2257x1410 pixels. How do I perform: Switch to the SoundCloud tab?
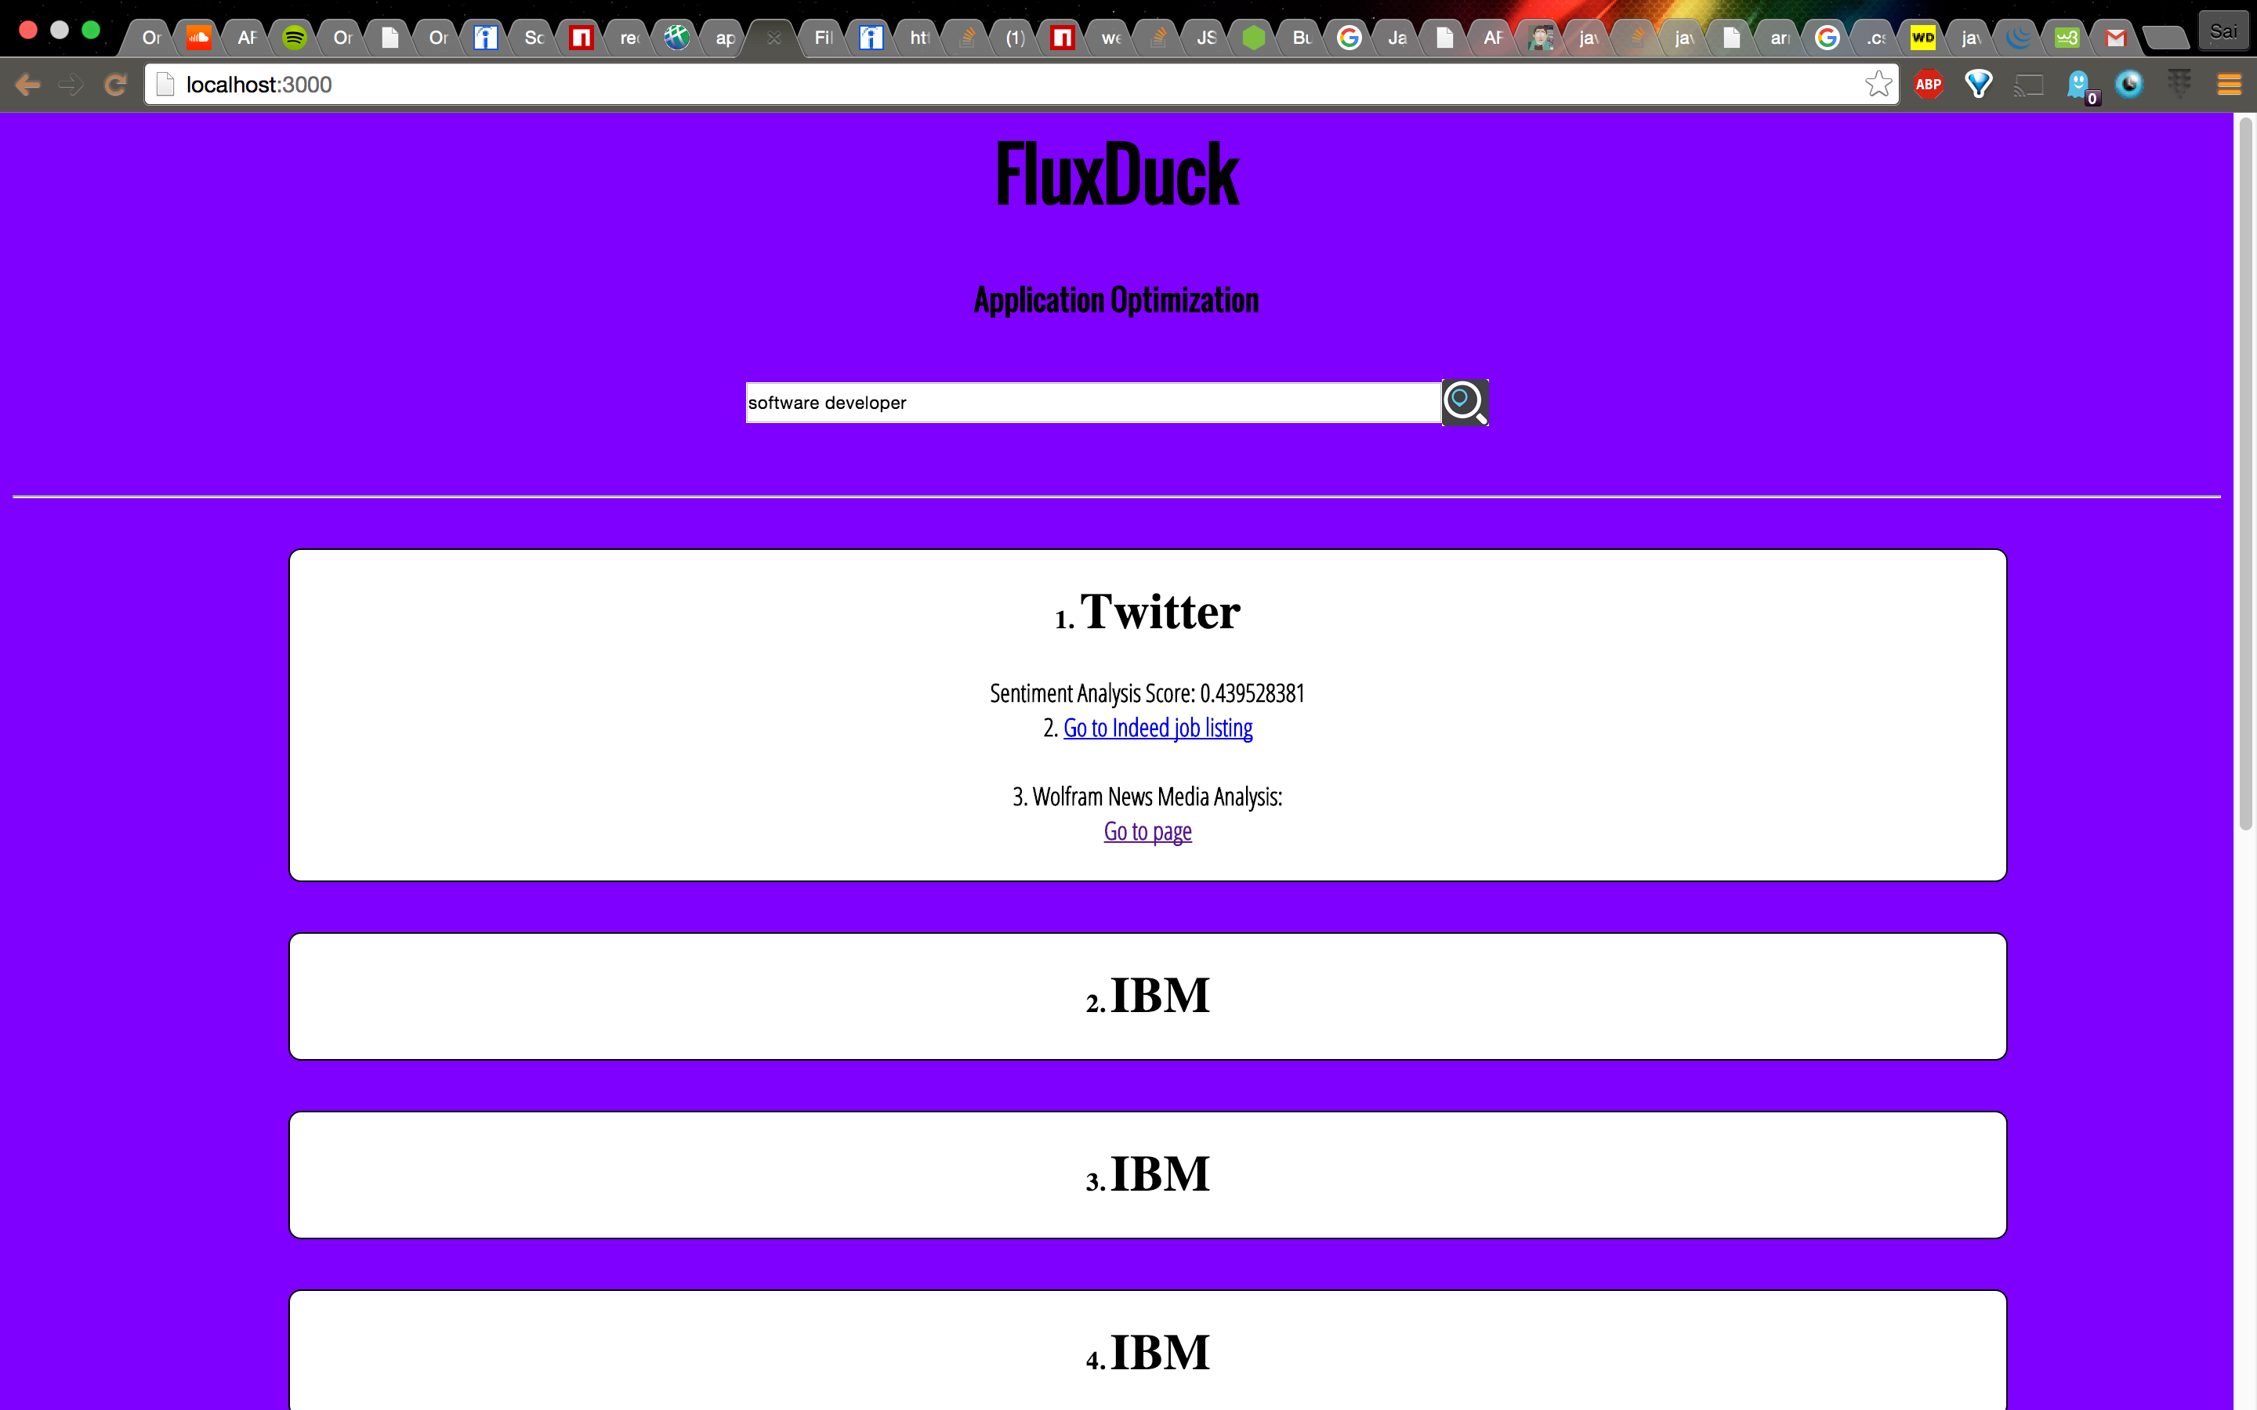coord(198,38)
